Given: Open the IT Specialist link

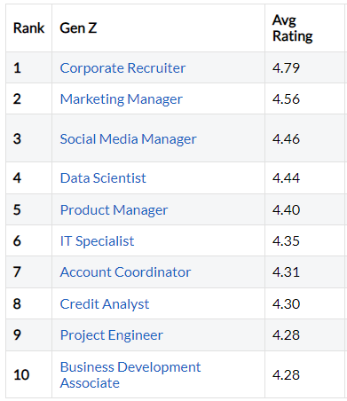Looking at the screenshot, I should point(97,241).
